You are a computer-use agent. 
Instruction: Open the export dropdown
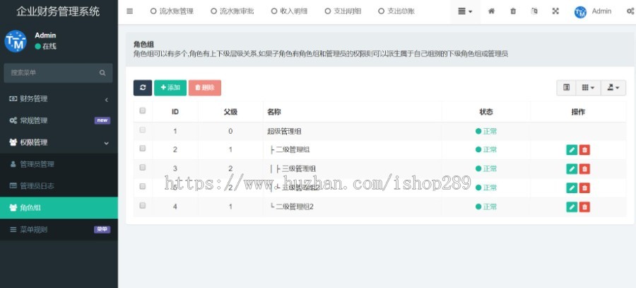(613, 88)
